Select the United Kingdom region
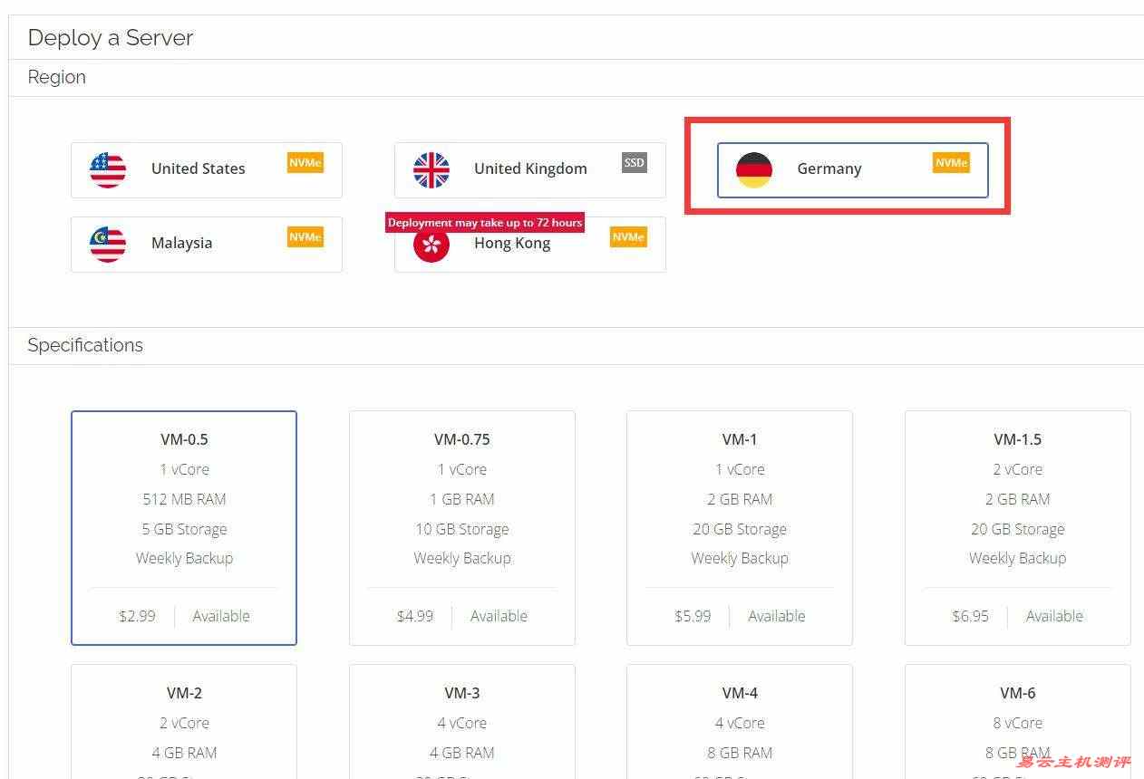 point(529,169)
